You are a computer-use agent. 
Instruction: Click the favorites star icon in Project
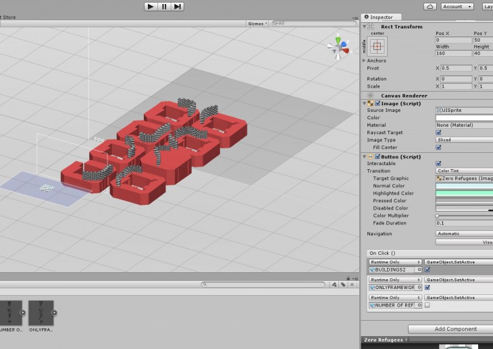click(353, 284)
